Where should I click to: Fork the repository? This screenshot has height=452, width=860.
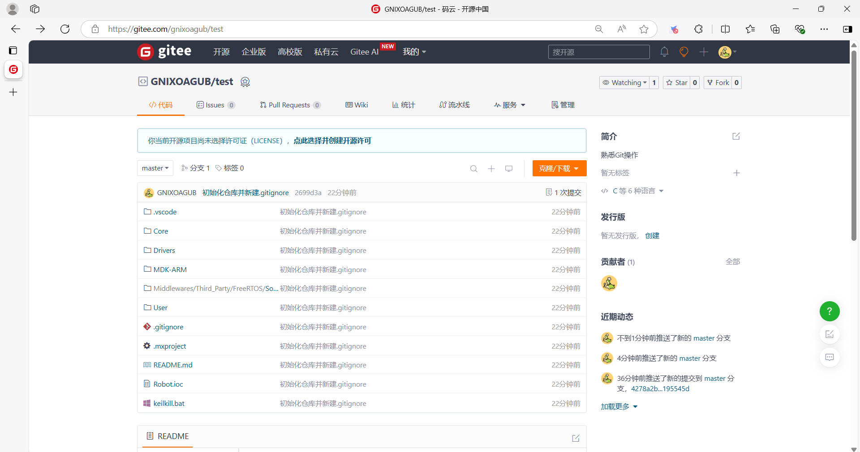coord(718,82)
